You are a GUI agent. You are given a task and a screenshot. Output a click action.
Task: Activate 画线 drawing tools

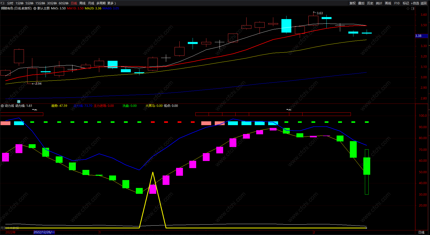(388, 3)
